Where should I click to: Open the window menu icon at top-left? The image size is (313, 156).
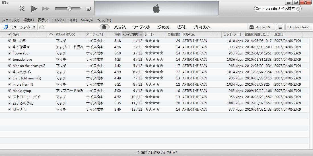5,3
